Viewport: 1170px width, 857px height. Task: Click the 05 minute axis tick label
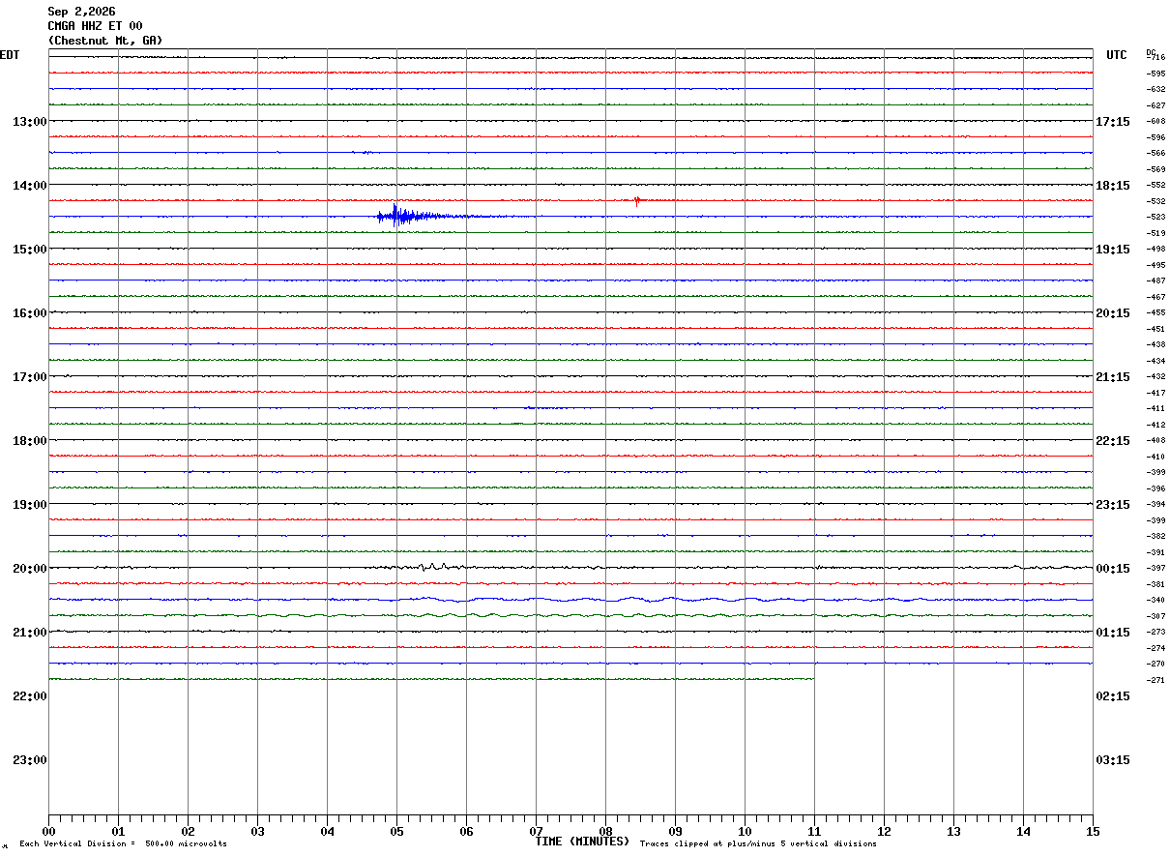(396, 831)
